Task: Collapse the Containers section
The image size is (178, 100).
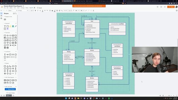Action: (4, 52)
